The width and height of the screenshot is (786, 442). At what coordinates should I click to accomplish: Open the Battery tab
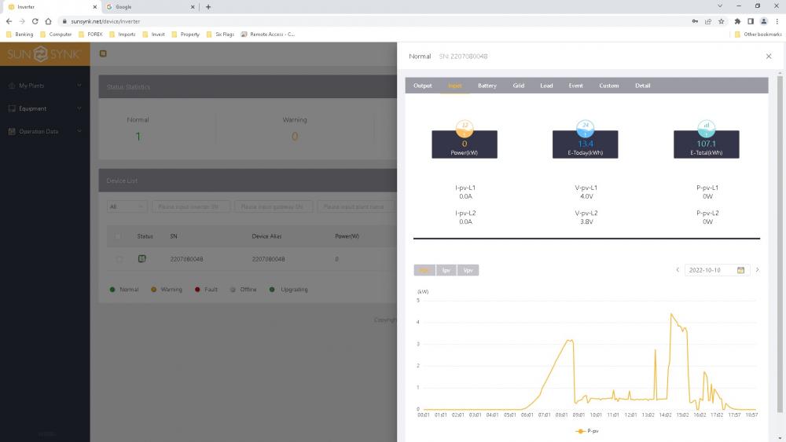click(487, 86)
